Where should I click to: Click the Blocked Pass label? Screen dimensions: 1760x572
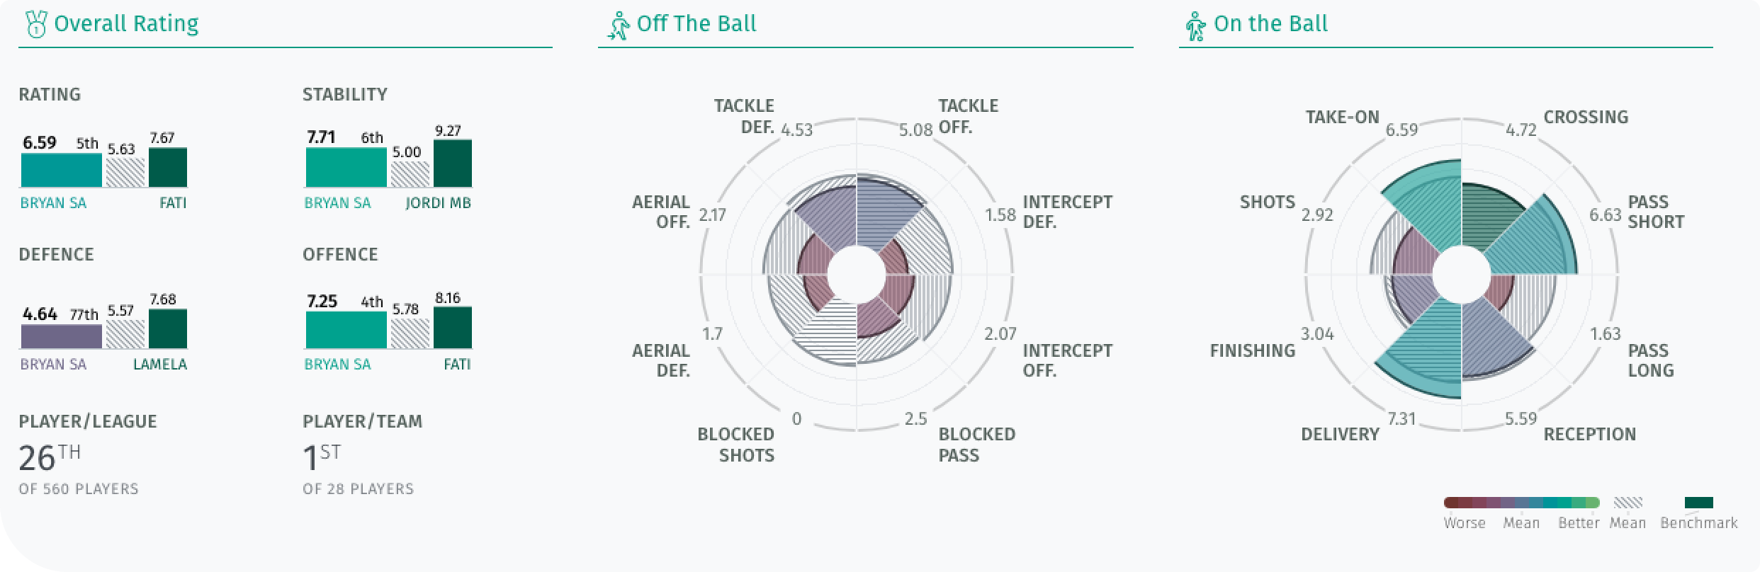[x=976, y=445]
